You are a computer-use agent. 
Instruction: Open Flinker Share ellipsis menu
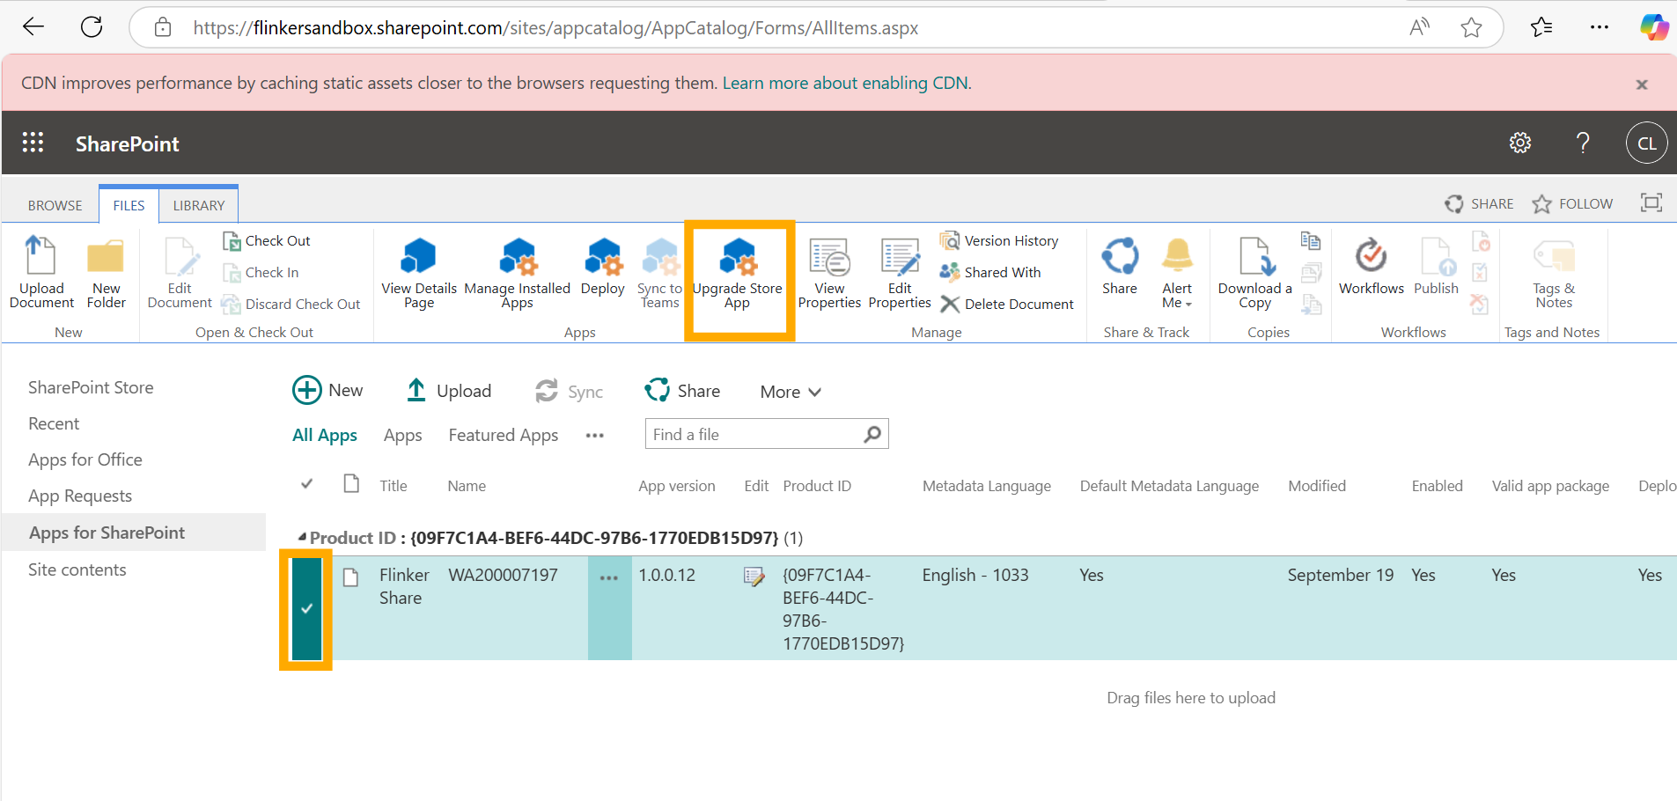pos(609,578)
